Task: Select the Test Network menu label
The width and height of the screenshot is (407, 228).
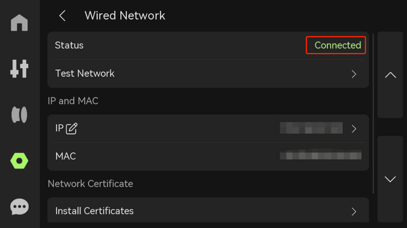Action: pos(85,73)
